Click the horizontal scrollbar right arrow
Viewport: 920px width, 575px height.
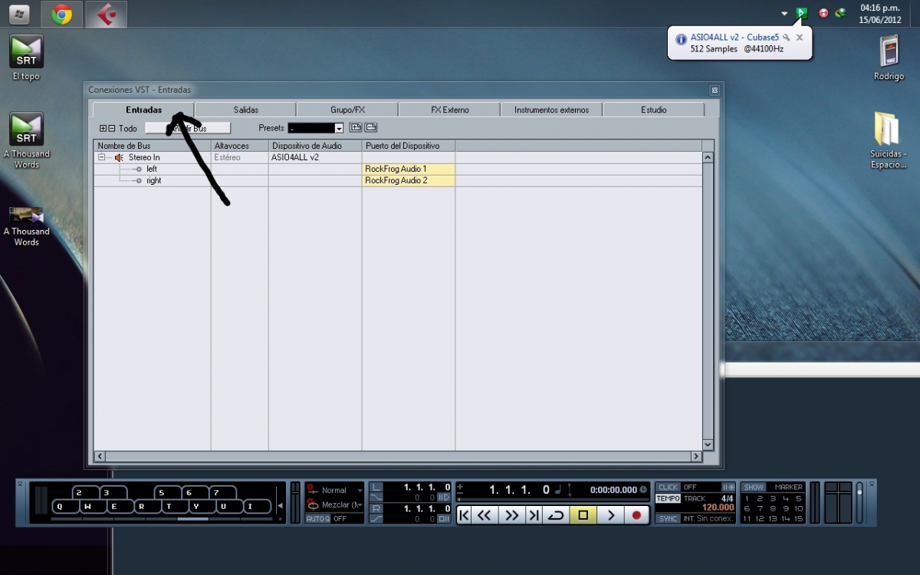pos(696,456)
